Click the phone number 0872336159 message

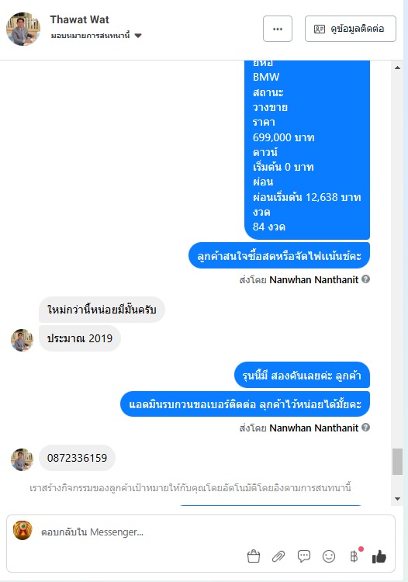tap(77, 458)
